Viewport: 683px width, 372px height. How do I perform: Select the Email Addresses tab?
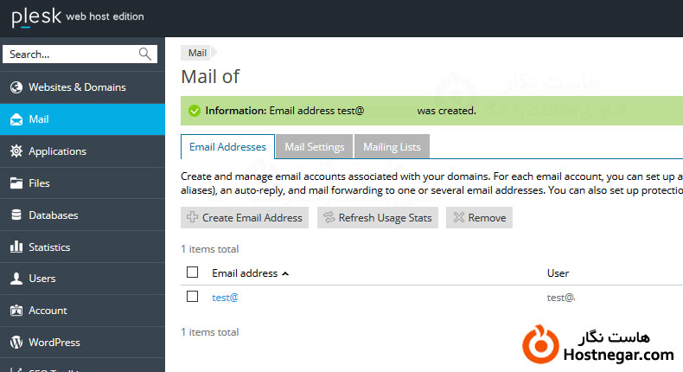pos(227,147)
